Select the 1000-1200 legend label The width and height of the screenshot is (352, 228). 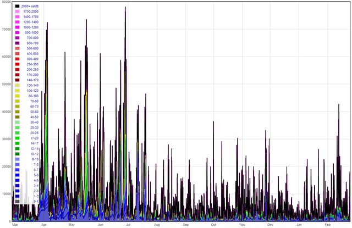31,27
